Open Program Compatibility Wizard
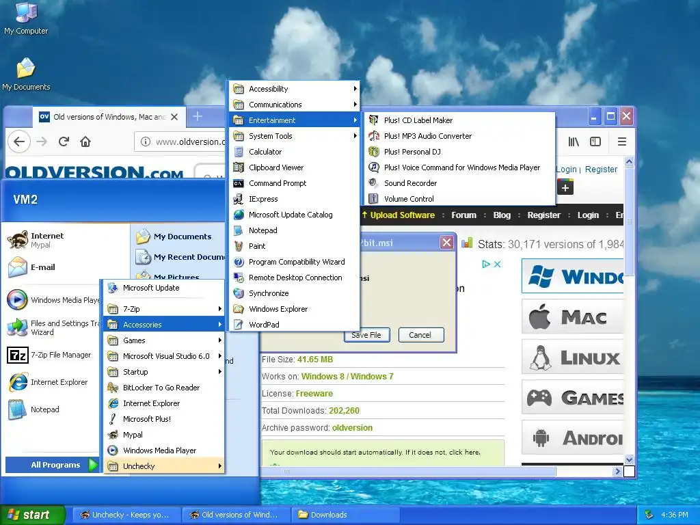Viewport: 700px width, 525px height. pyautogui.click(x=295, y=262)
